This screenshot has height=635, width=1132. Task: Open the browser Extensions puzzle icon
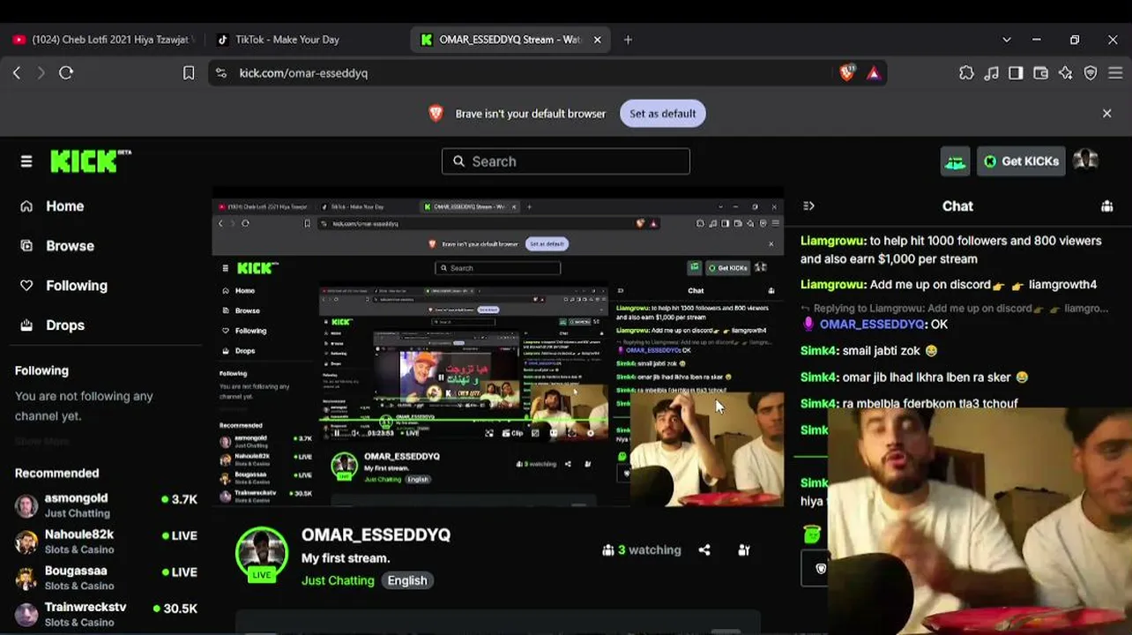pos(966,73)
